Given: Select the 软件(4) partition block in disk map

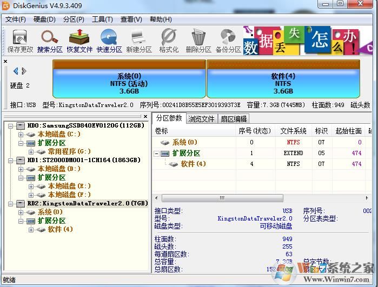Looking at the screenshot, I should pos(283,79).
